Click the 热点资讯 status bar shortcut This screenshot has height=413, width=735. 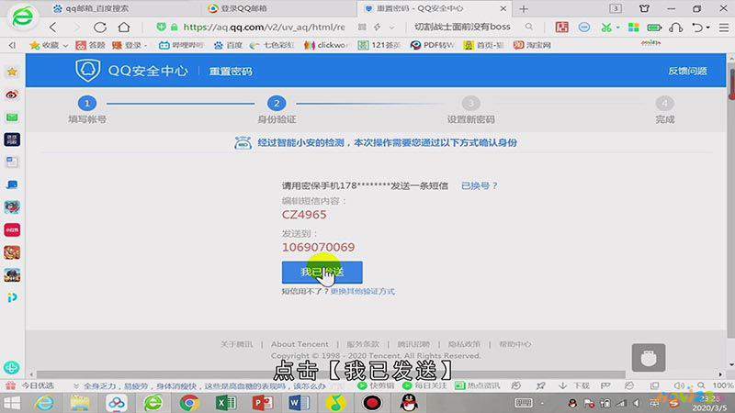477,385
